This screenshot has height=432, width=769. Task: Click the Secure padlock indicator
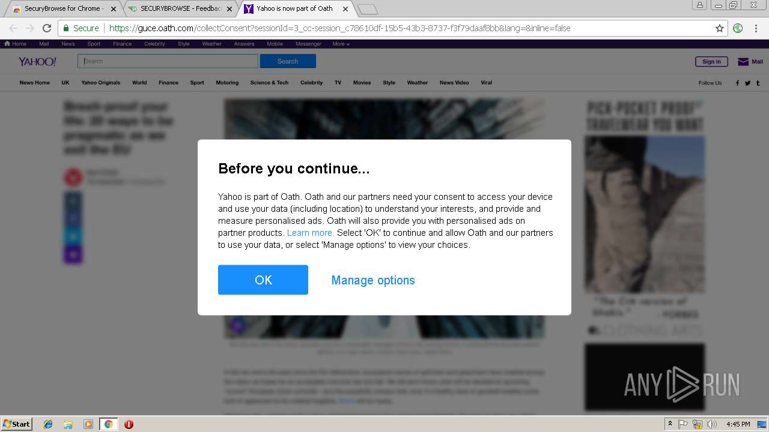pos(81,28)
